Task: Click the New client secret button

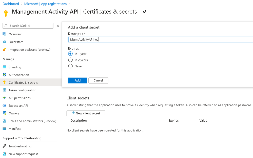Action: (x=86, y=113)
